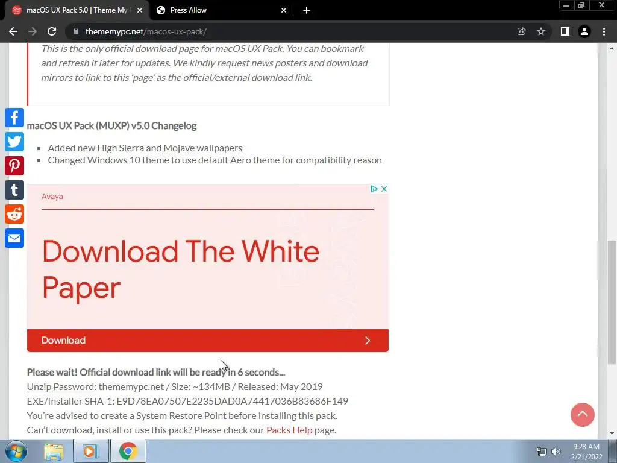
Task: Click the High Sierra wallpapers changelog item
Action: click(145, 148)
